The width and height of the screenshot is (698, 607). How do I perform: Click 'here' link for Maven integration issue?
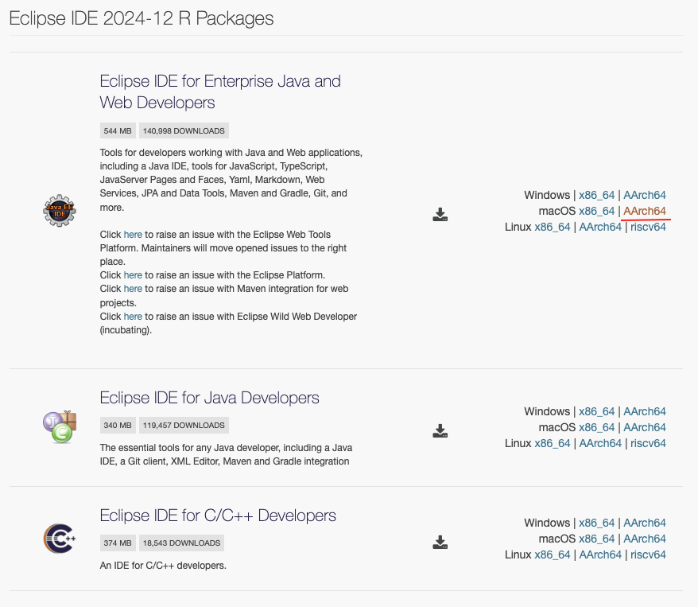[133, 289]
